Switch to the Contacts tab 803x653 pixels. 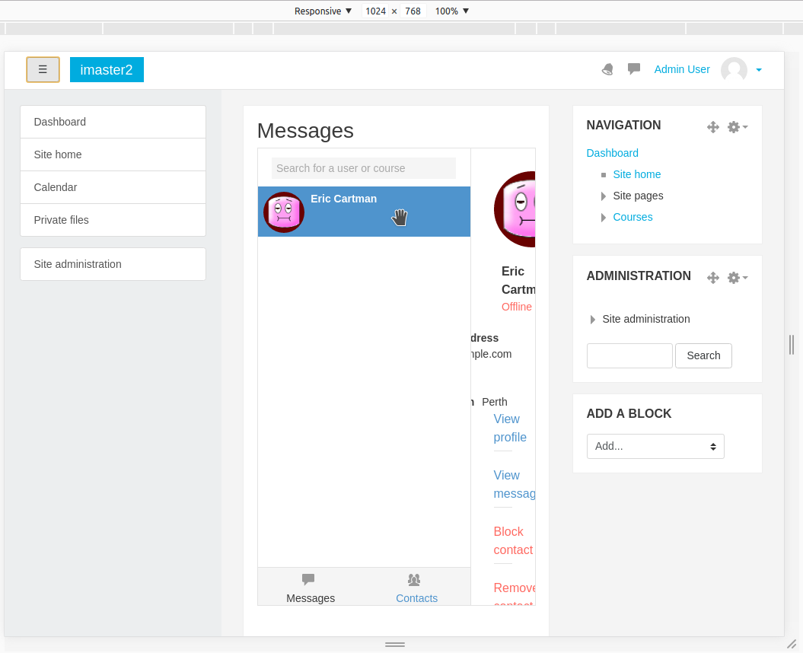[x=416, y=588]
